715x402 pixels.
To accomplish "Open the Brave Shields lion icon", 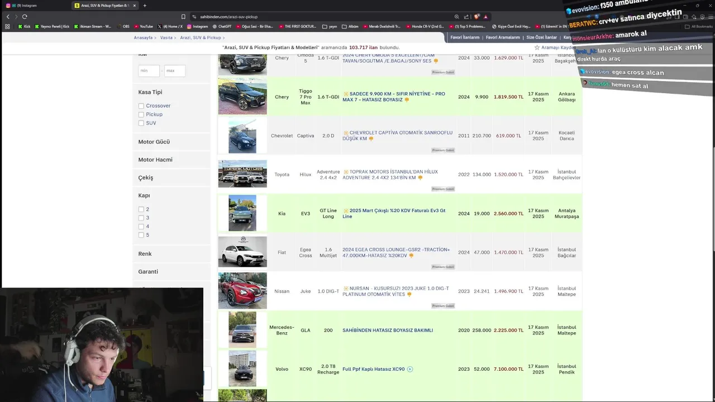I will (476, 17).
